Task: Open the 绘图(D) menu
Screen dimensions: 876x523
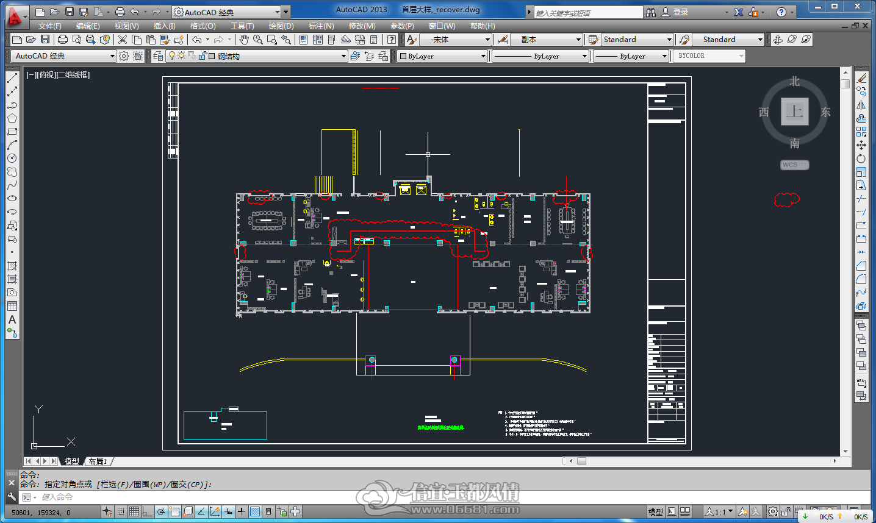Action: point(281,26)
